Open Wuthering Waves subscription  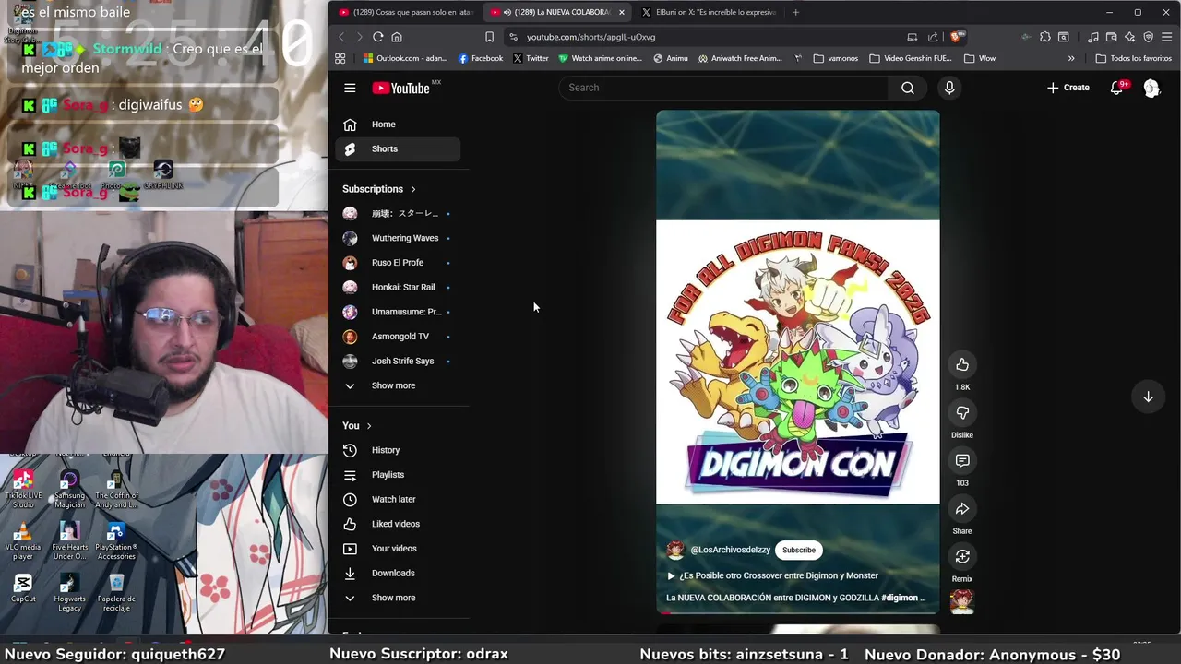coord(399,238)
